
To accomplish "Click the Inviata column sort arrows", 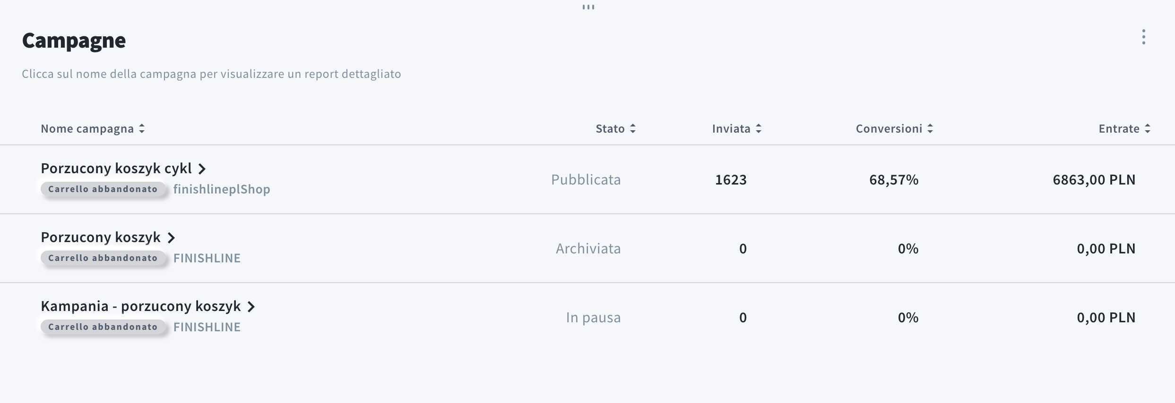I will (759, 129).
